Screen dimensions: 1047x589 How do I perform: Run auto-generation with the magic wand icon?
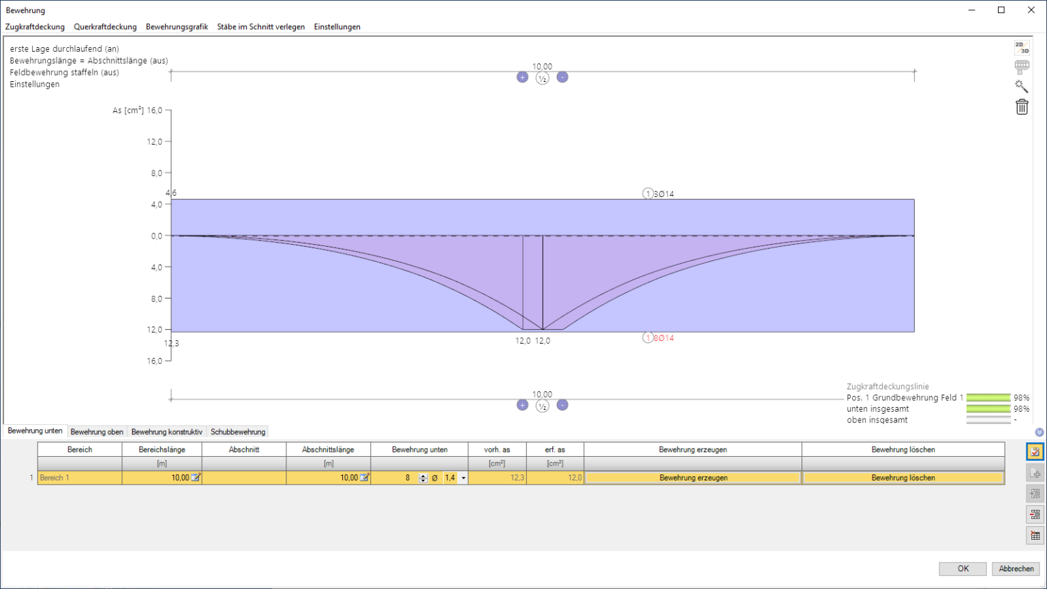click(1022, 86)
